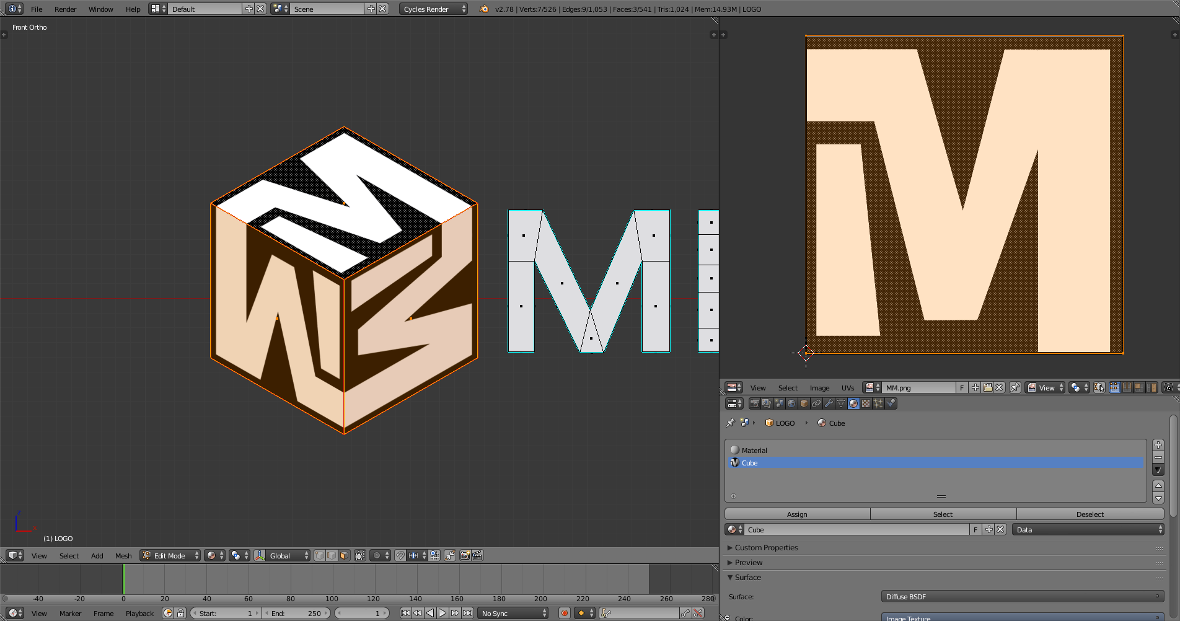Open the World properties tab icon
Screen dimensions: 1180x621
pos(791,403)
